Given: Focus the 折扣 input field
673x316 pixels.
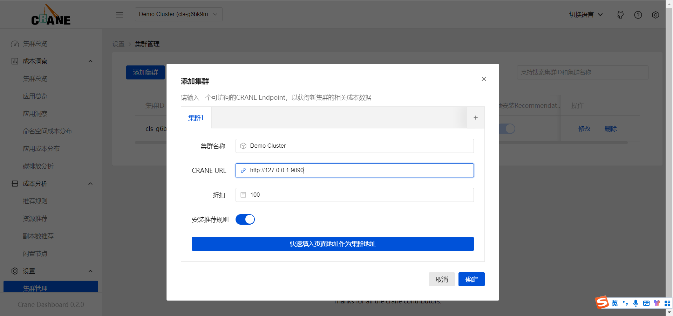Looking at the screenshot, I should [x=355, y=195].
